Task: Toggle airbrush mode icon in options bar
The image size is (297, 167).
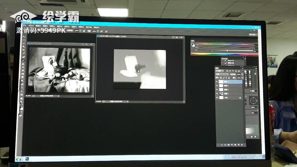Action: pyautogui.click(x=101, y=31)
